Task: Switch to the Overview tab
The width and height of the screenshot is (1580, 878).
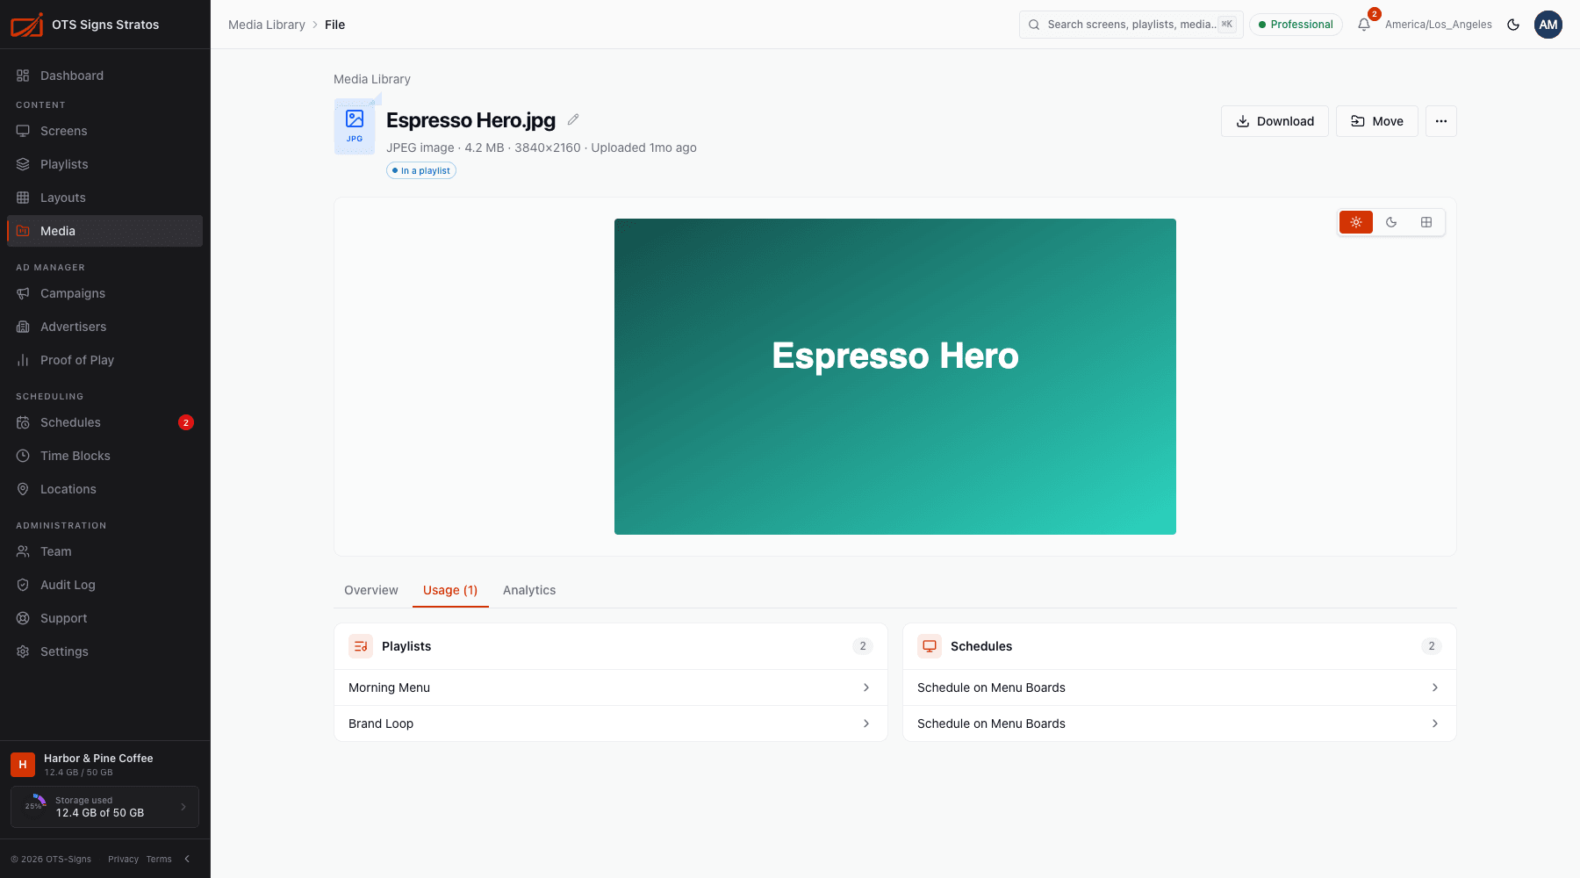Action: click(371, 590)
